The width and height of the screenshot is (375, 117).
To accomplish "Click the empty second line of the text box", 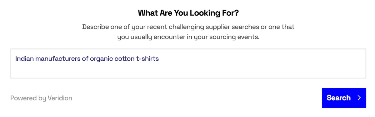I will 188,71.
